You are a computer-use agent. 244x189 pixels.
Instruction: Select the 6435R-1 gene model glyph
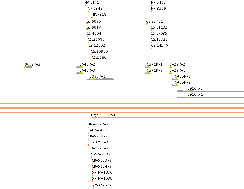coord(175,79)
